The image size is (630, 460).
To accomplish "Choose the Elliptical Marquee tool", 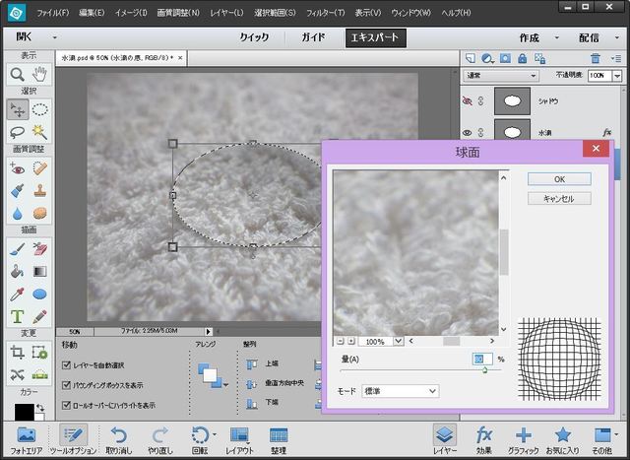I will pyautogui.click(x=39, y=109).
